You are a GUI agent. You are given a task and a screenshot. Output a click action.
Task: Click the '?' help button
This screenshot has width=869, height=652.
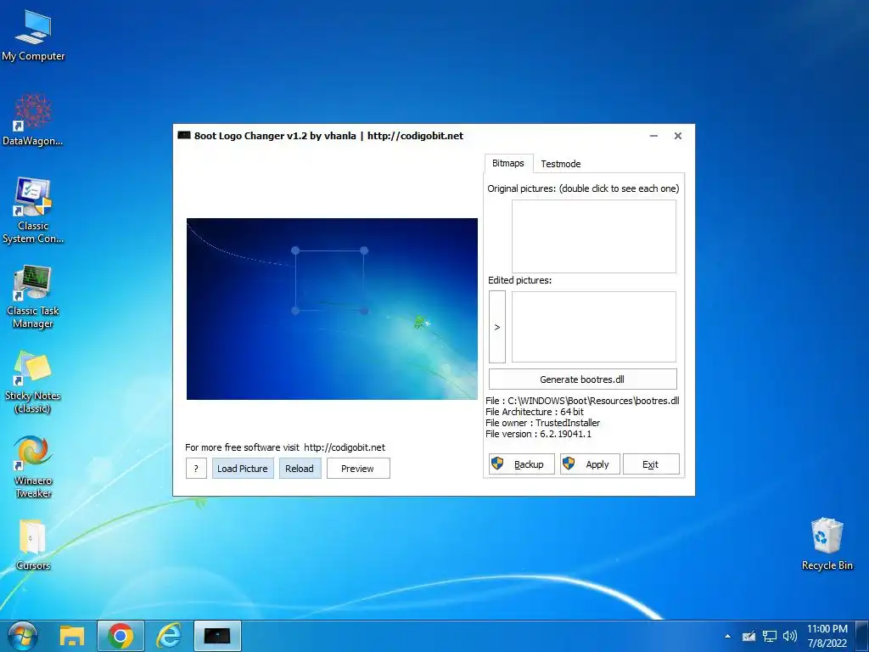coord(196,469)
